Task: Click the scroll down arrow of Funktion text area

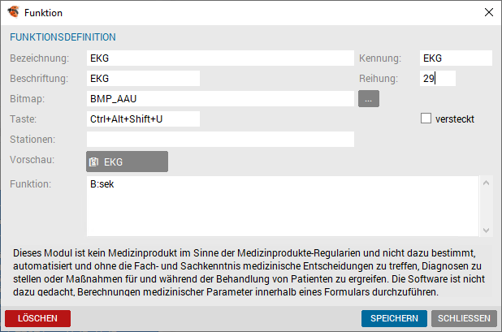Action: point(486,231)
